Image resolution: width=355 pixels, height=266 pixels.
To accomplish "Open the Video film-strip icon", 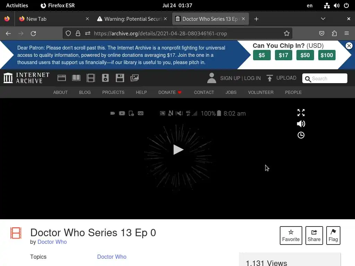I will point(90,78).
